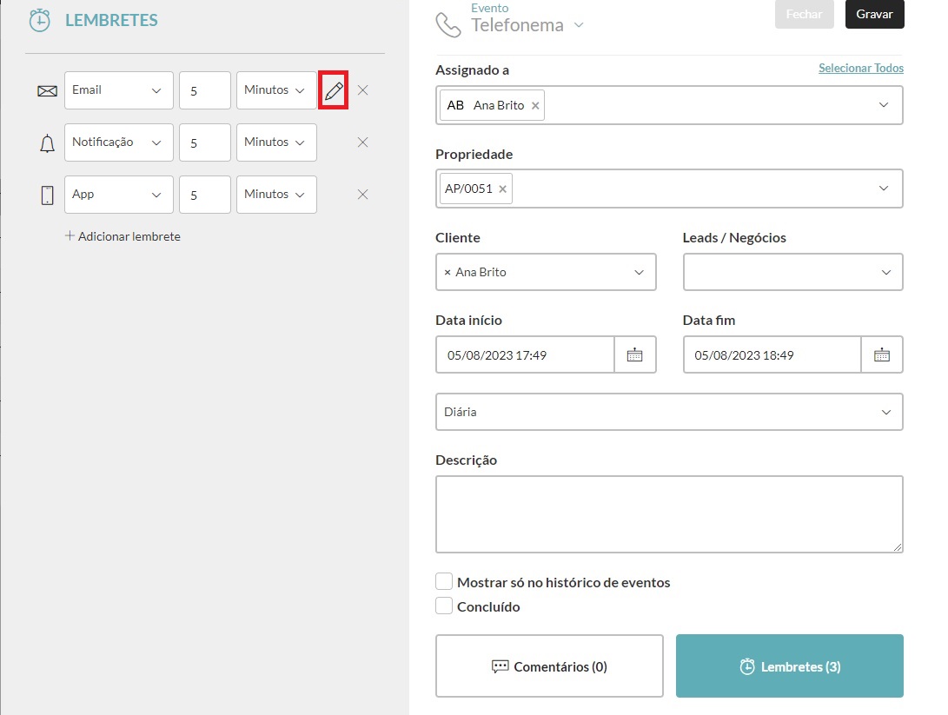Viewport: 948px width, 715px height.
Task: Open the Data início calendar picker
Action: pos(634,354)
